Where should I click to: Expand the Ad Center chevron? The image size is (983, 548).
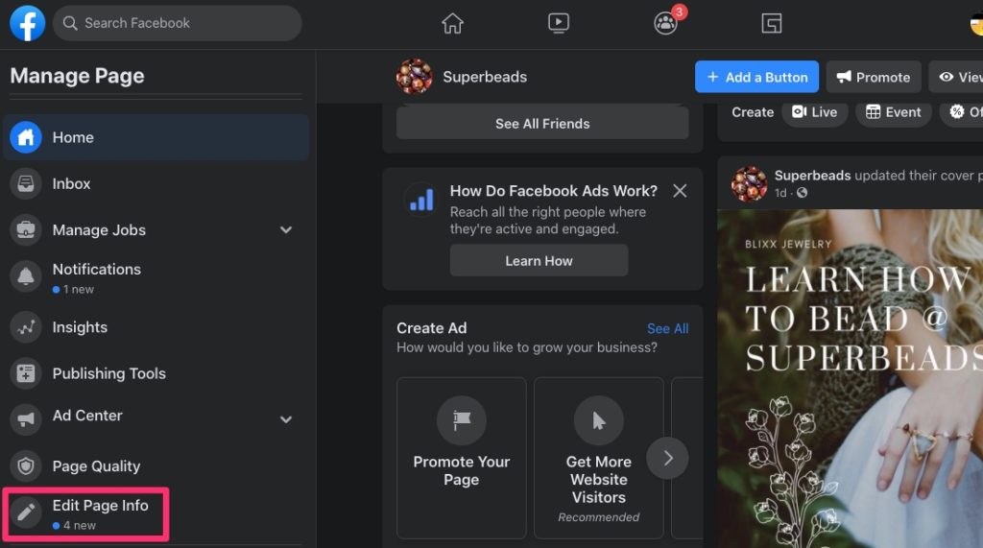point(286,419)
